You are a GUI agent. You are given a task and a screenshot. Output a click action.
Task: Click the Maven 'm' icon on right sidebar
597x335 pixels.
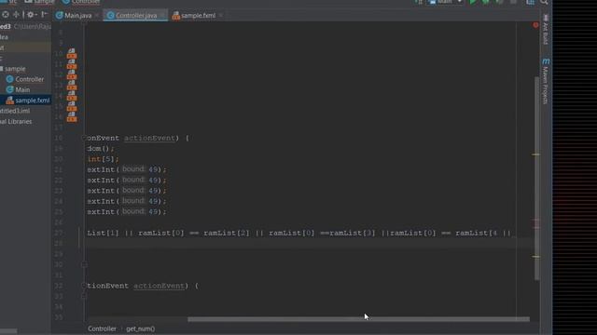tap(546, 61)
